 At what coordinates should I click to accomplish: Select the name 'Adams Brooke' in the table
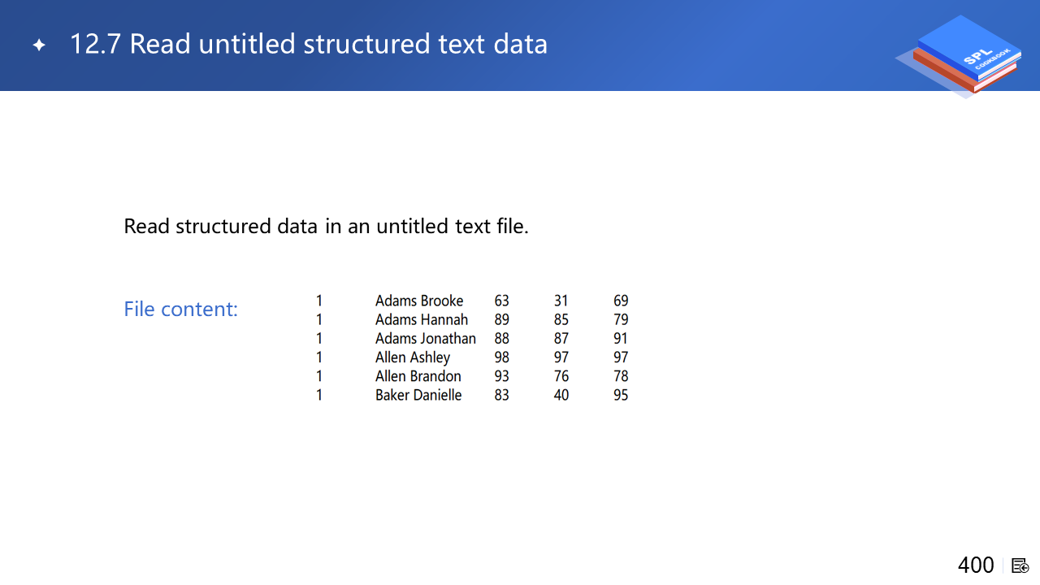419,301
